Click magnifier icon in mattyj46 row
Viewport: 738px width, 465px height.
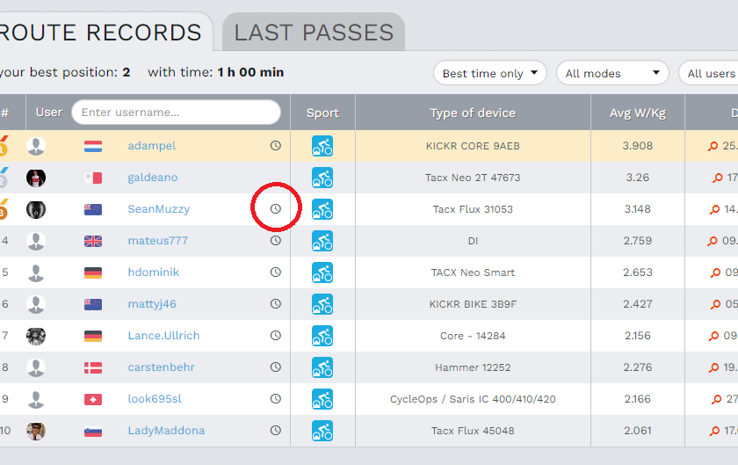[x=715, y=304]
